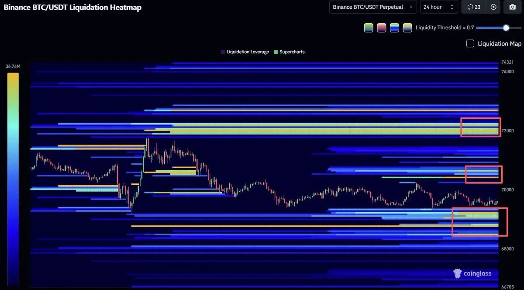
Task: Click the 68000 price axis label
Action: point(507,249)
